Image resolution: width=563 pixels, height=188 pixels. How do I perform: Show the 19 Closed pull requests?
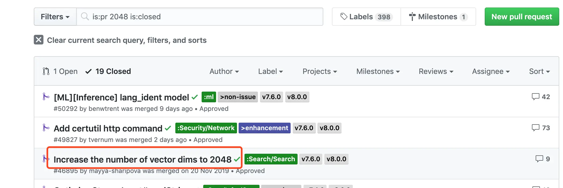point(108,71)
